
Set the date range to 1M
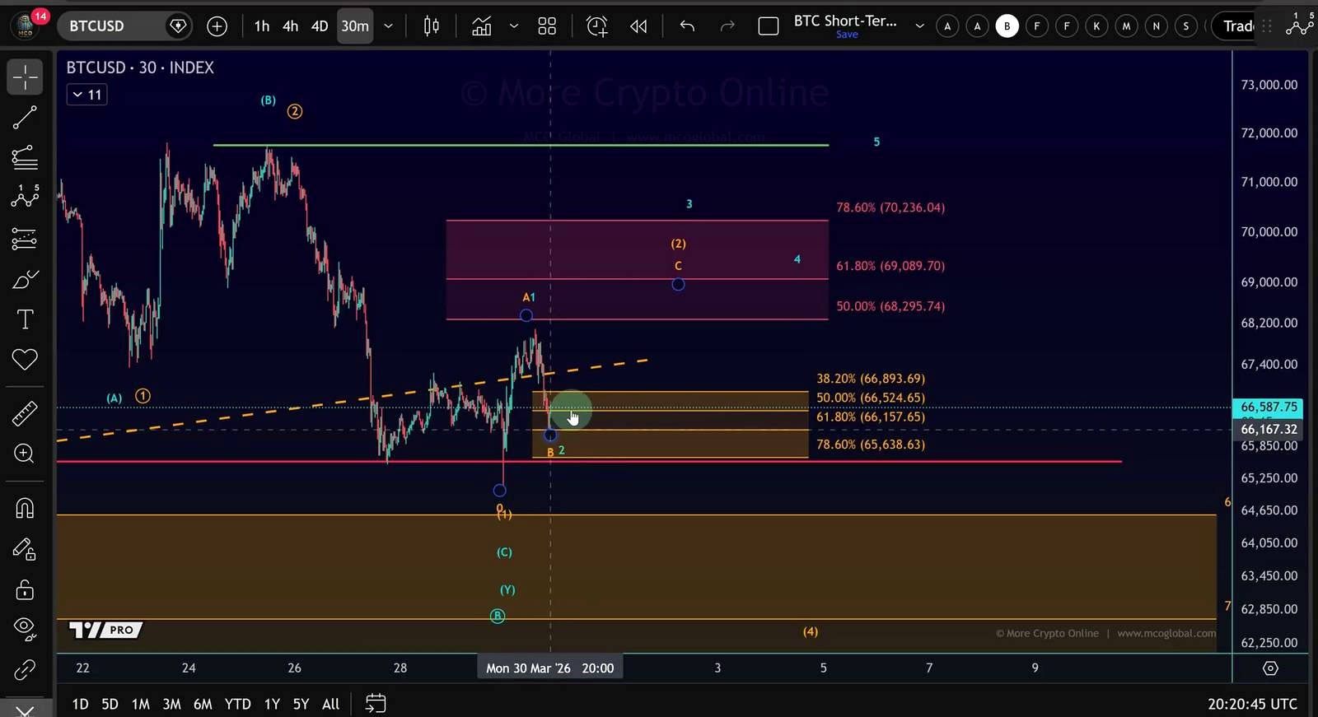coord(141,704)
